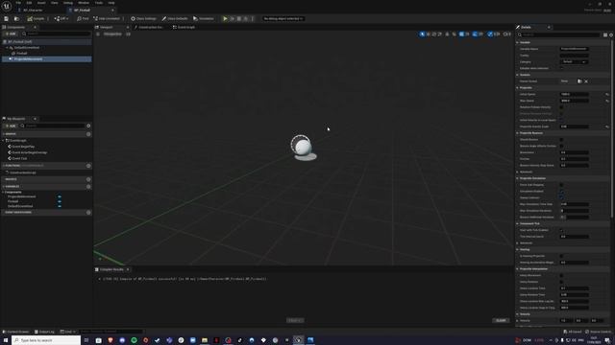
Task: Open camera speed setting in viewport
Action: tap(506, 34)
